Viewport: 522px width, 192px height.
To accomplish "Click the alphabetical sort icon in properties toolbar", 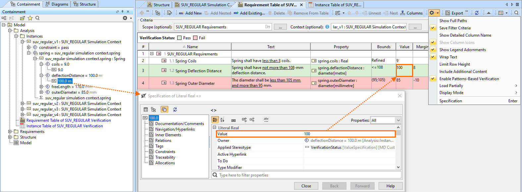I will pos(222,120).
